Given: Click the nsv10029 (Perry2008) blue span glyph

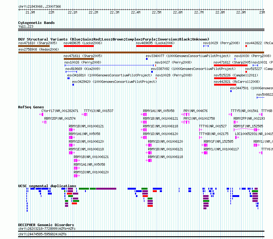Looking at the screenshot, I should coord(206,46).
